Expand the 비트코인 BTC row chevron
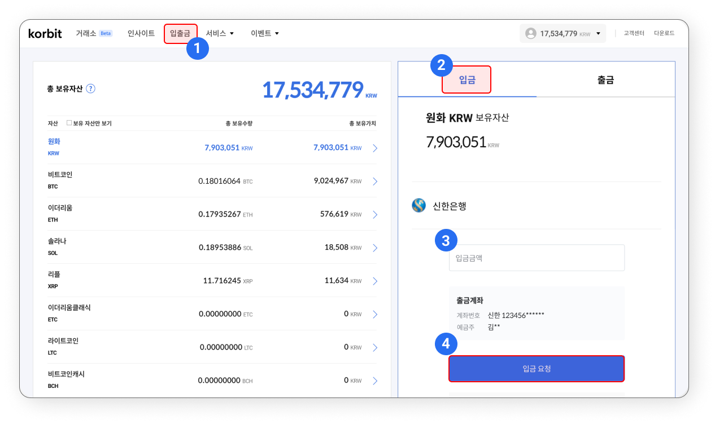The height and width of the screenshot is (424, 715). [375, 181]
